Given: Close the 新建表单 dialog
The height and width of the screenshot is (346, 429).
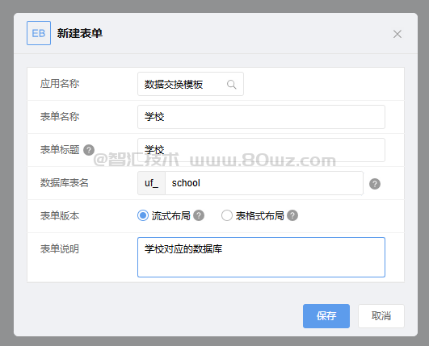Looking at the screenshot, I should click(x=397, y=34).
